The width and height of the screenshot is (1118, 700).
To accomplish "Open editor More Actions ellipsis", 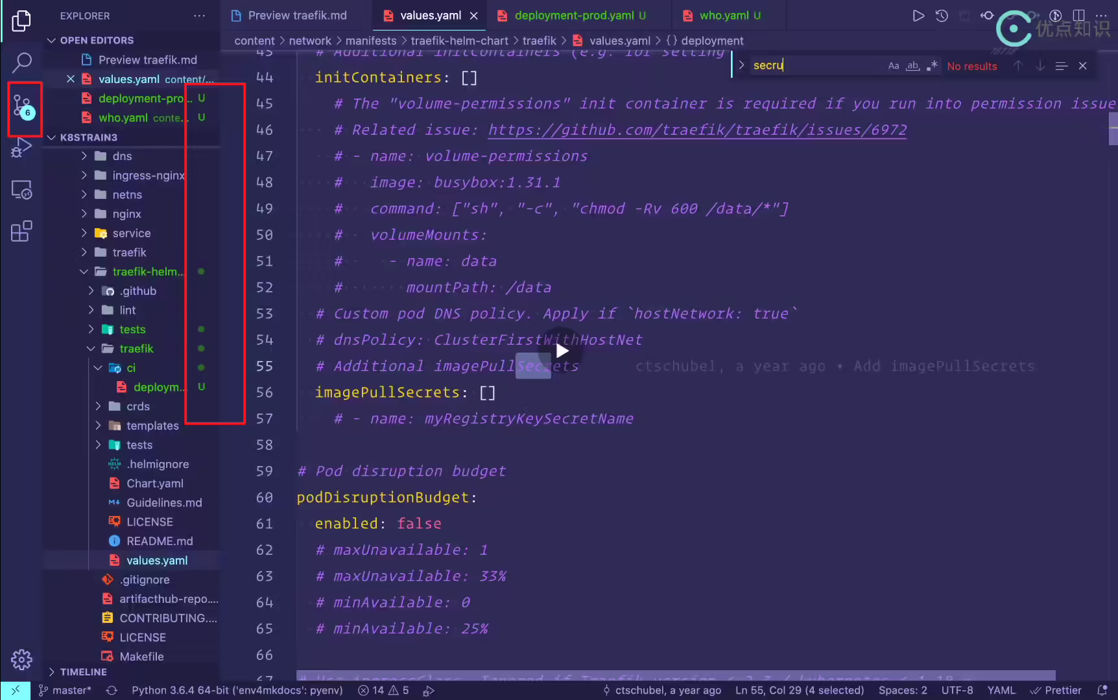I will click(1101, 16).
